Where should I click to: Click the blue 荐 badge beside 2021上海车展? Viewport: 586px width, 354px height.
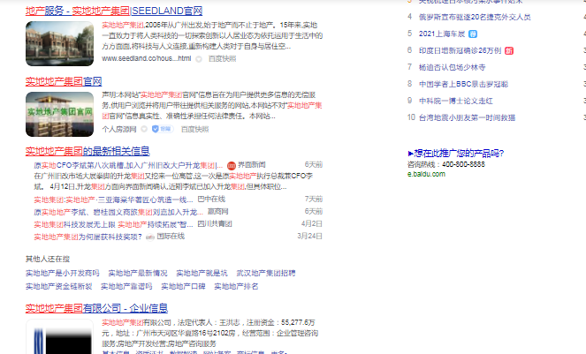tap(473, 34)
